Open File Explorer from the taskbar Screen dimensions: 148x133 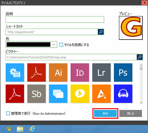(x=20, y=129)
